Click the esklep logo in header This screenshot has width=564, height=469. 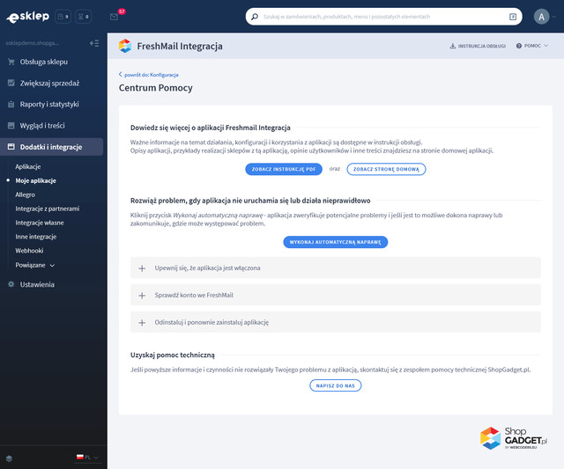coord(27,16)
